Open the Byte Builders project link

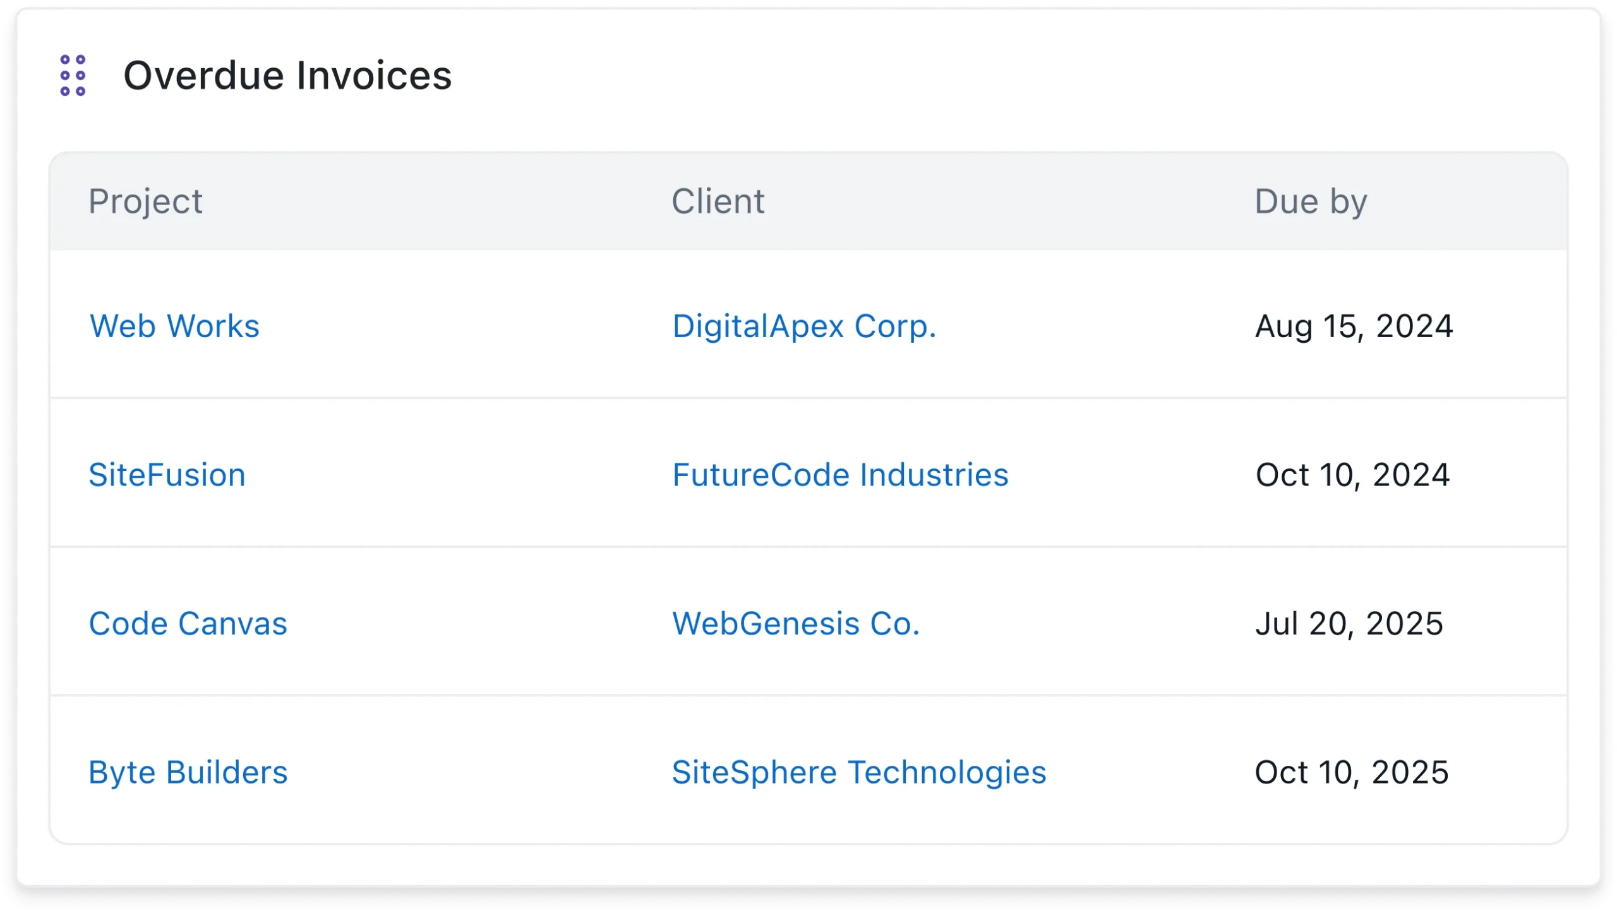[x=188, y=772]
